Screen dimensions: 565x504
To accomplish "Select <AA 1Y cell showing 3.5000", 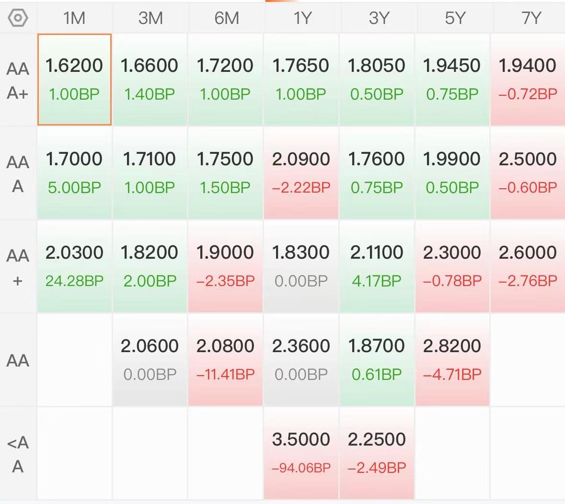I will tap(301, 454).
